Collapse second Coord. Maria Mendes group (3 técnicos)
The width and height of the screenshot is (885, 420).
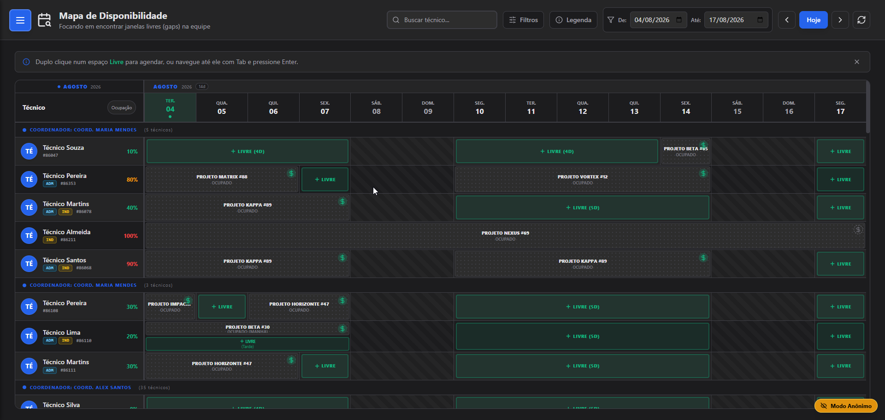pos(83,285)
